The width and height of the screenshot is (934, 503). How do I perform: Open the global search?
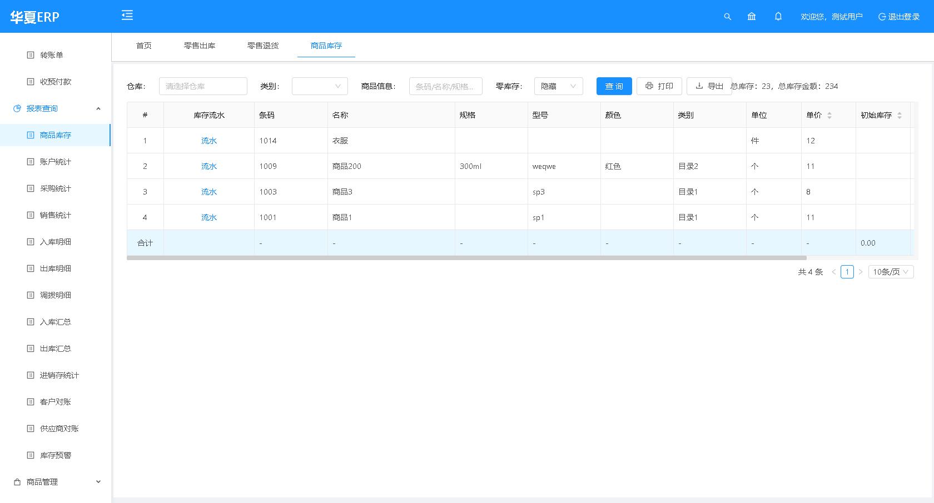pyautogui.click(x=727, y=17)
